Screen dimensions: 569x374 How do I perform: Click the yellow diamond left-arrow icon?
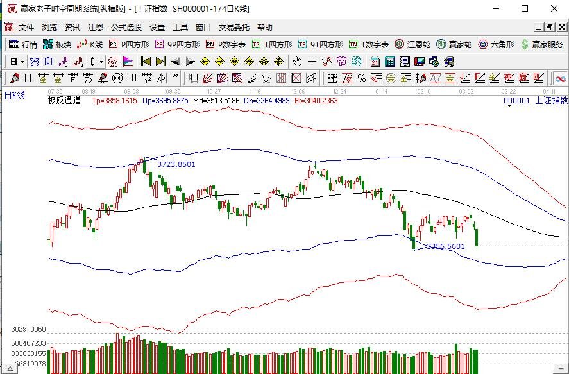tap(205, 62)
